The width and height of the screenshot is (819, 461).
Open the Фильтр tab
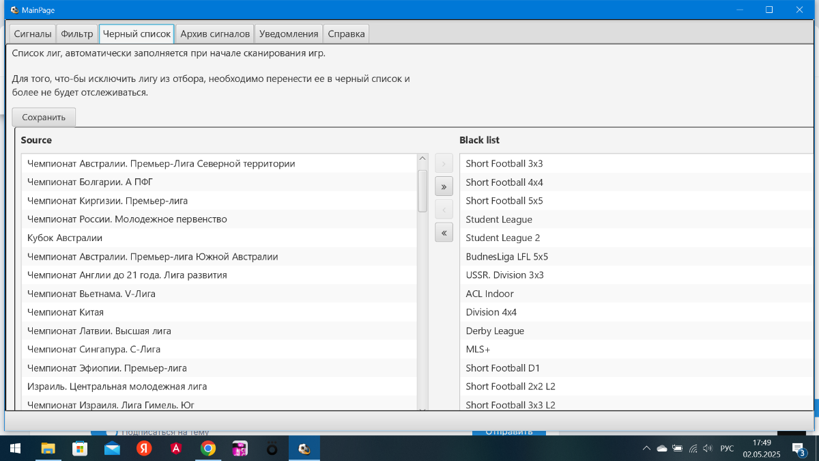pos(76,34)
